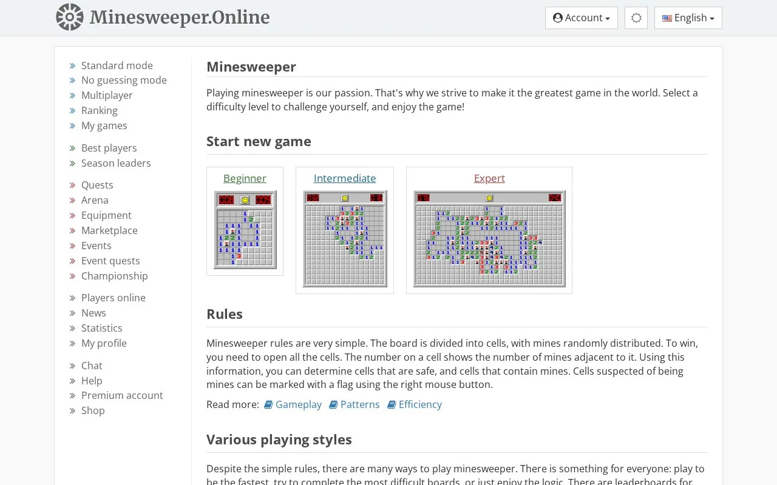This screenshot has width=777, height=485.
Task: Select No guessing mode in the sidebar
Action: pyautogui.click(x=124, y=80)
